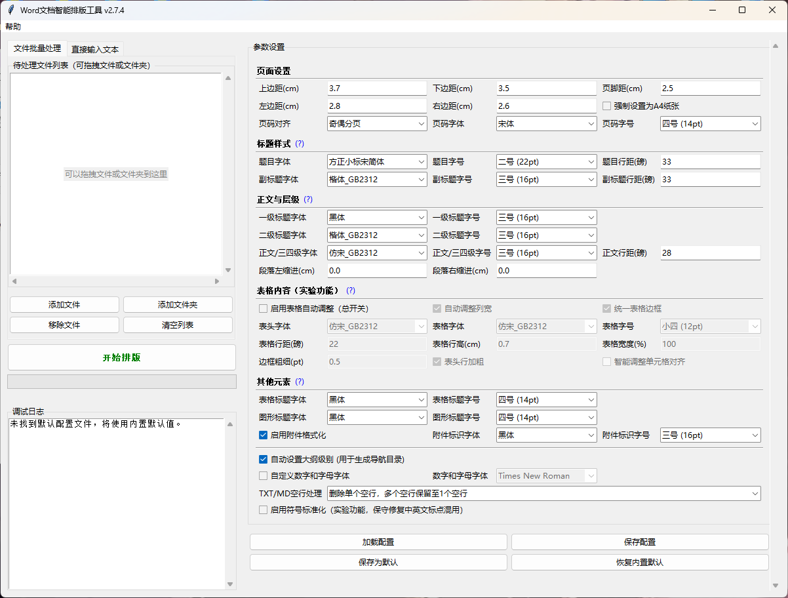Click the 段落左缩进(cm) input field
Image resolution: width=788 pixels, height=598 pixels.
tap(377, 270)
